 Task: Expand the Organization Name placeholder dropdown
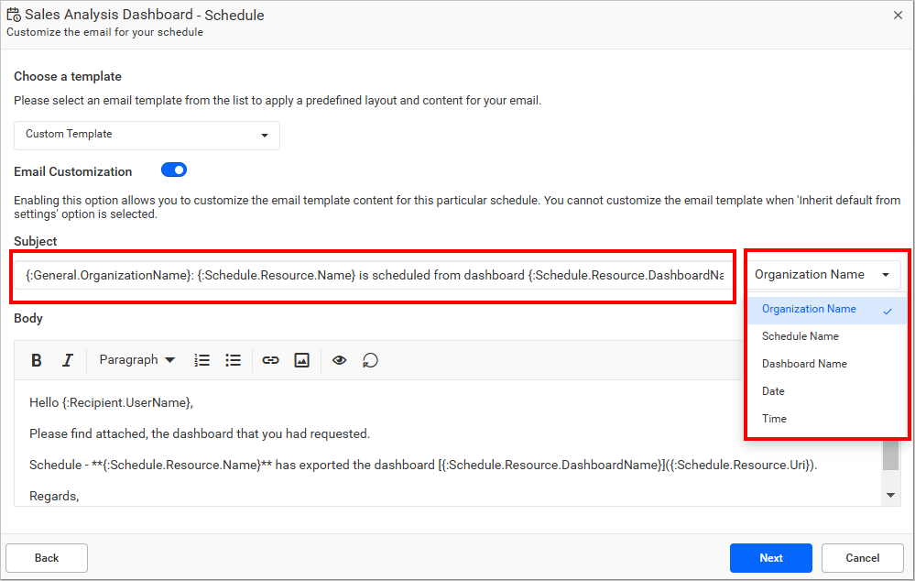pyautogui.click(x=824, y=274)
